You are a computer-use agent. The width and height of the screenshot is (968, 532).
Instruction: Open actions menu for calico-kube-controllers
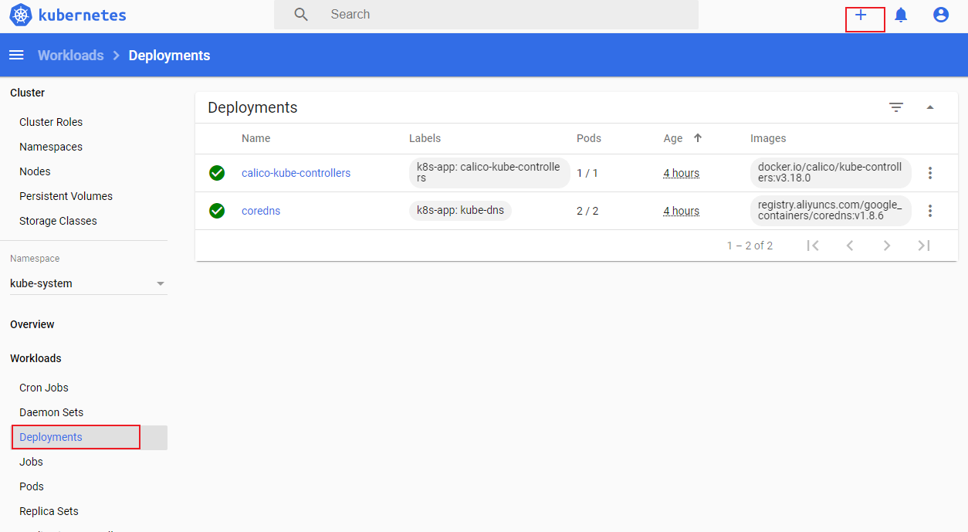click(x=930, y=173)
